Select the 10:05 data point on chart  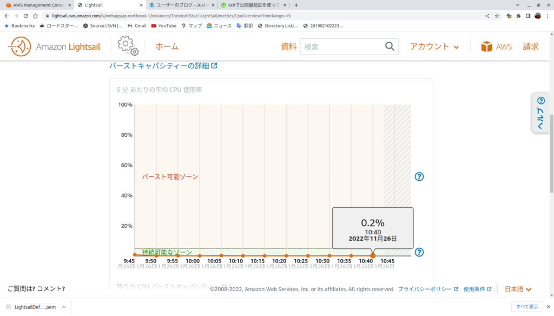221,255
